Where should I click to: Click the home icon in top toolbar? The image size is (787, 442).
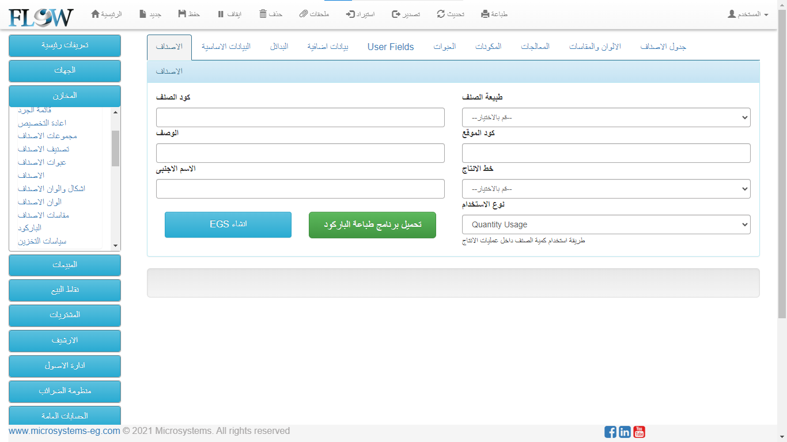(x=96, y=14)
